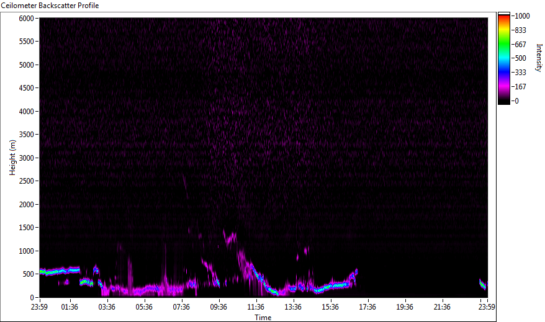Select the 833 value on color scale
This screenshot has height=322, width=545.
coord(520,30)
